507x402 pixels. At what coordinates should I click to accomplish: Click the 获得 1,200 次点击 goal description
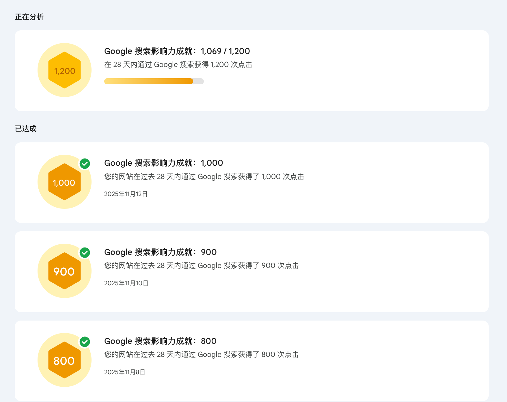(178, 65)
